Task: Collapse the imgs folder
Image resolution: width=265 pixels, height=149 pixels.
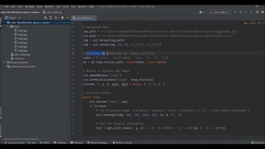Action: point(8,26)
